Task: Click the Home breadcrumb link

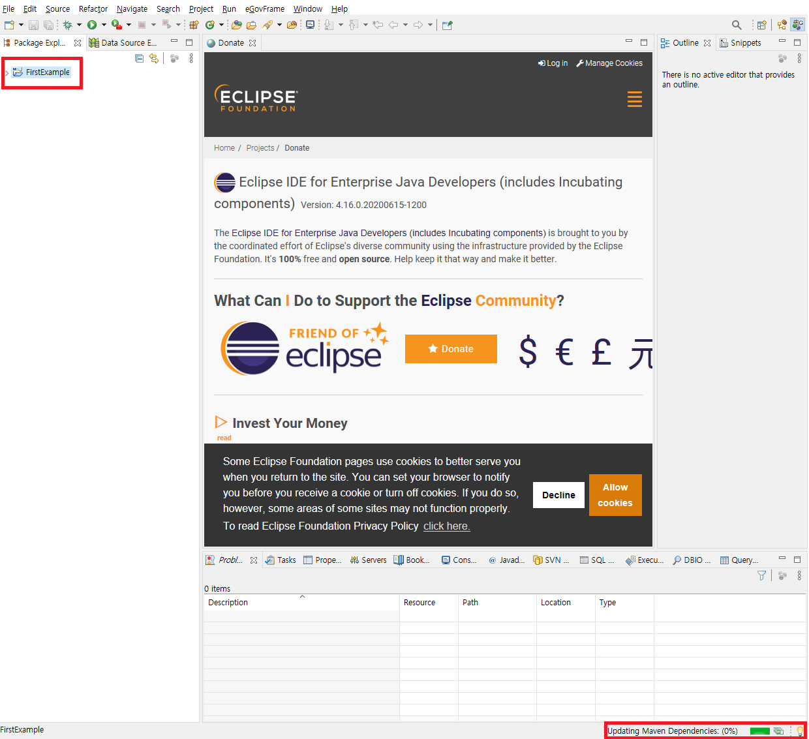Action: click(224, 148)
